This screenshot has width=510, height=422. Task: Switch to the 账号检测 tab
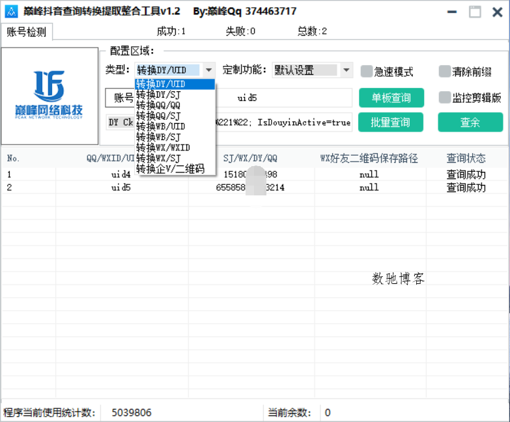(x=26, y=32)
